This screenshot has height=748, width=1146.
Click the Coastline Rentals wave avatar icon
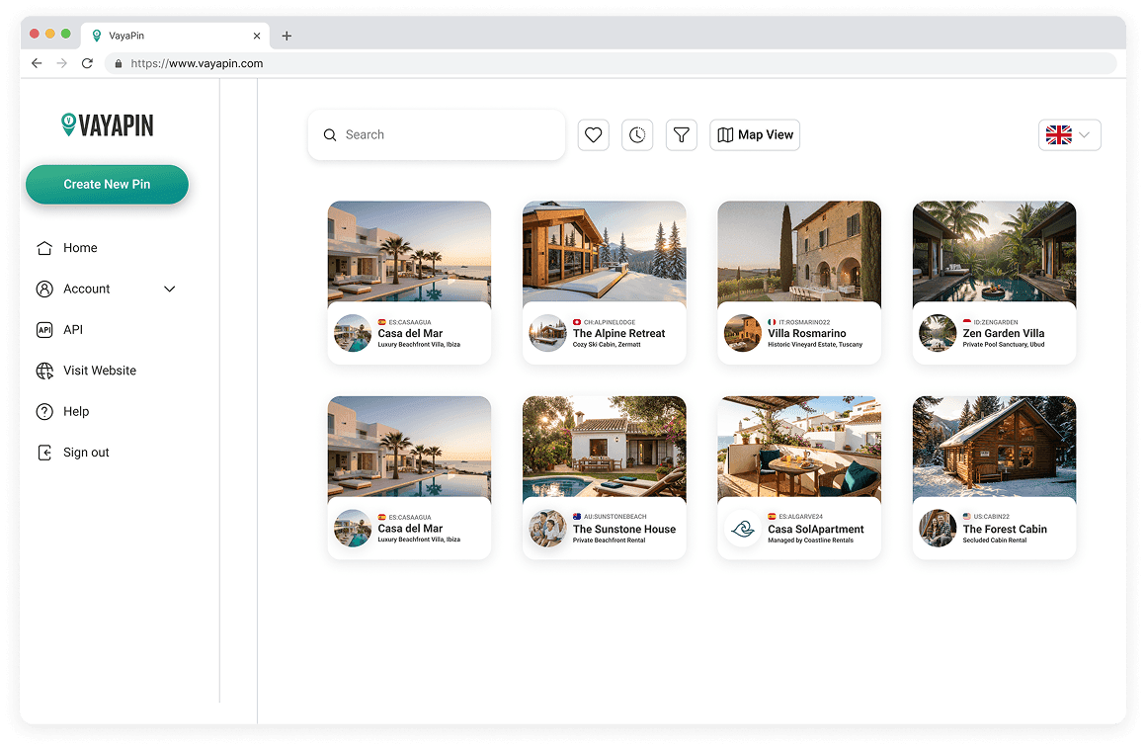pyautogui.click(x=742, y=529)
